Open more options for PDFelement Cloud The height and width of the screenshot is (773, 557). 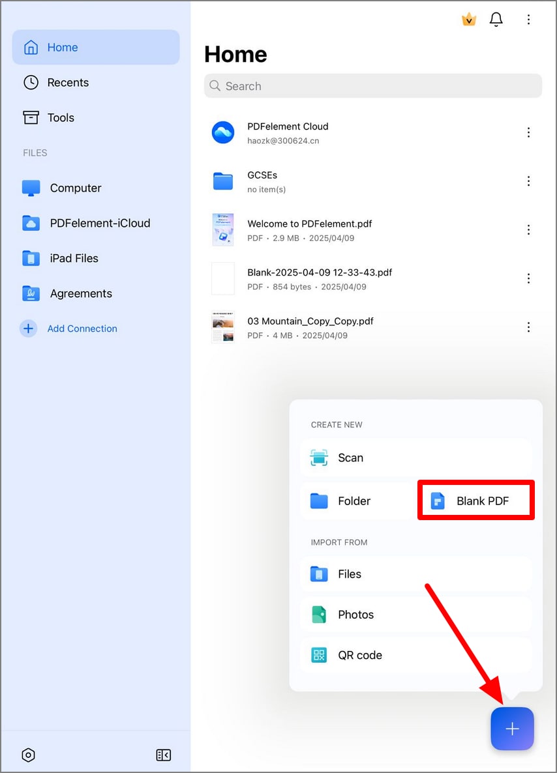[x=528, y=132]
